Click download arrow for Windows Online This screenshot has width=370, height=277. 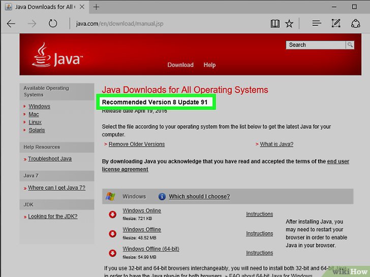point(112,214)
